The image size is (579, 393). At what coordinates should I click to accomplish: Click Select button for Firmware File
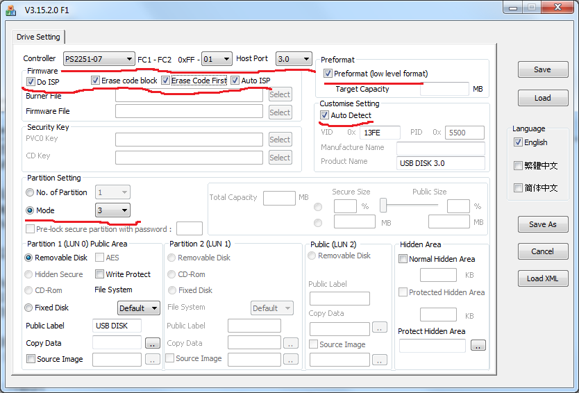click(280, 112)
